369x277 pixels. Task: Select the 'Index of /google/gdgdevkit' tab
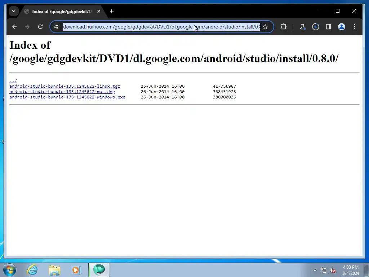click(x=62, y=11)
